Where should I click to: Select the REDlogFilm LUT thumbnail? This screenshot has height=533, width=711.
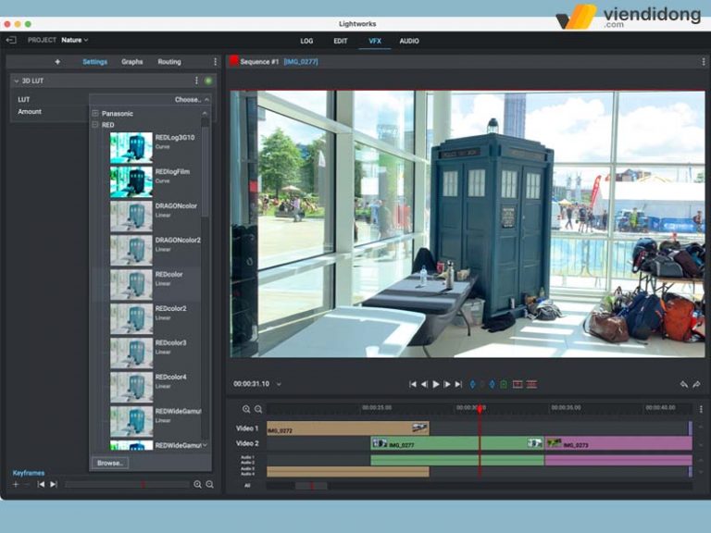click(131, 181)
